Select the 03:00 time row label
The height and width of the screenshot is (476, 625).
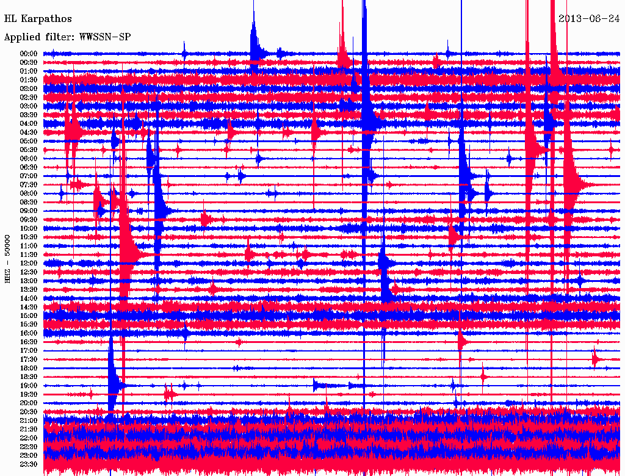click(29, 106)
